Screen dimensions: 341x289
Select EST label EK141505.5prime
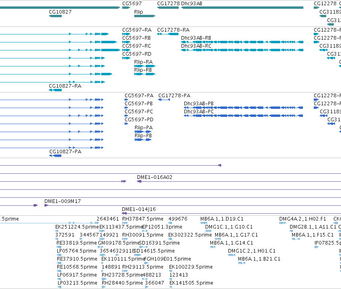(191, 283)
